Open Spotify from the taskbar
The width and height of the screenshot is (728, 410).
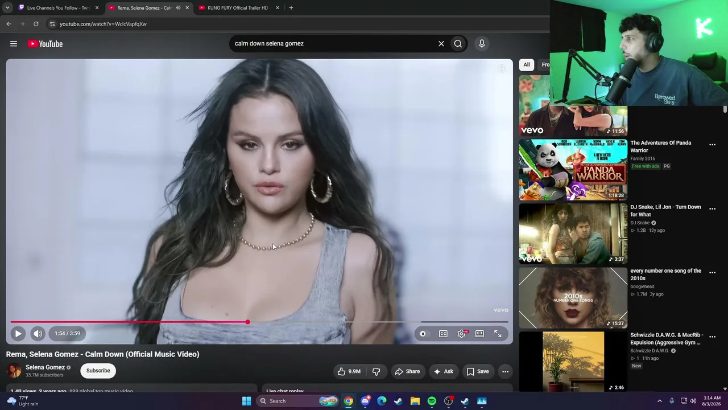pos(432,401)
